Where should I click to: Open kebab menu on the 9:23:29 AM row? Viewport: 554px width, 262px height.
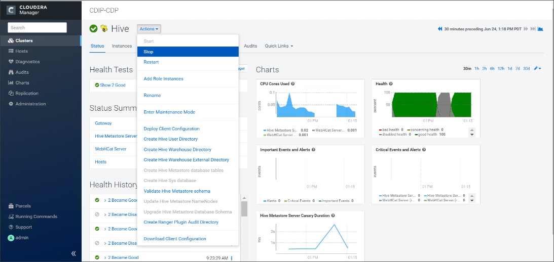click(232, 258)
